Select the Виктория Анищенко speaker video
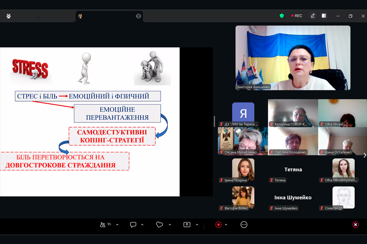Image resolution: width=367 pixels, height=244 pixels. point(292,58)
